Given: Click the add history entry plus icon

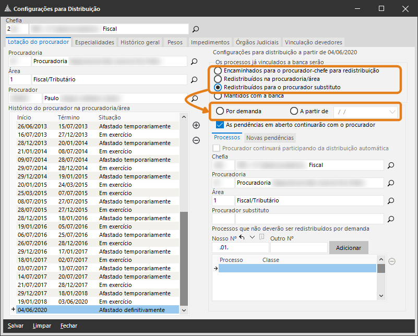Looking at the screenshot, I should point(196,125).
